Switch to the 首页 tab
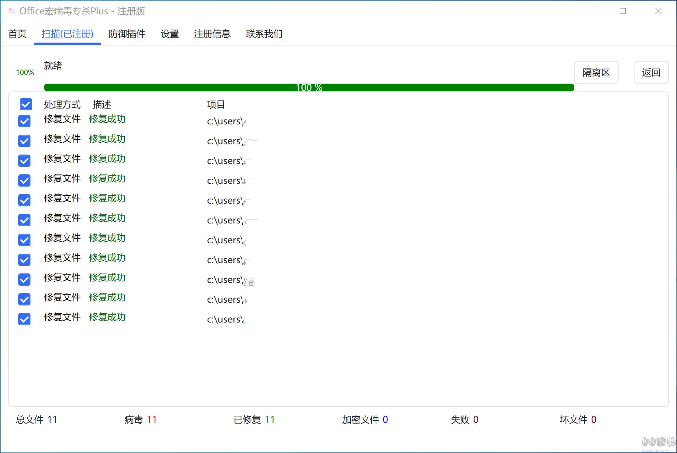 click(x=17, y=34)
